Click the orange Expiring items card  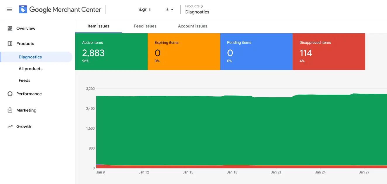(184, 52)
